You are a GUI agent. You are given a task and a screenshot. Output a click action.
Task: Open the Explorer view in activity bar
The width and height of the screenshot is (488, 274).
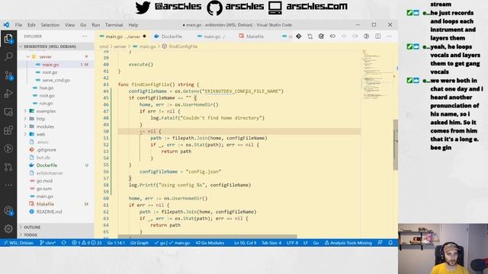click(x=8, y=39)
